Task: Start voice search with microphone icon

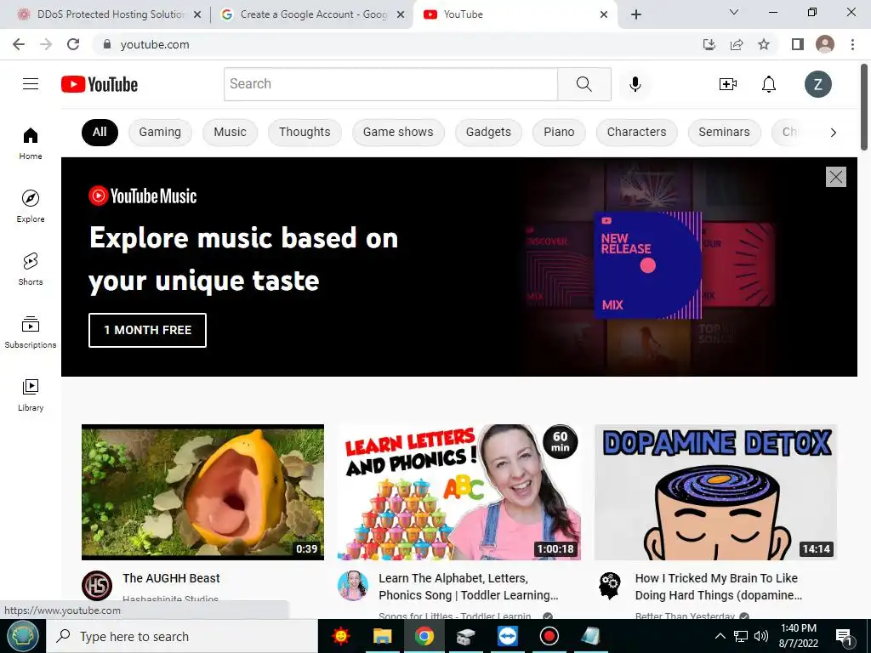Action: point(635,84)
